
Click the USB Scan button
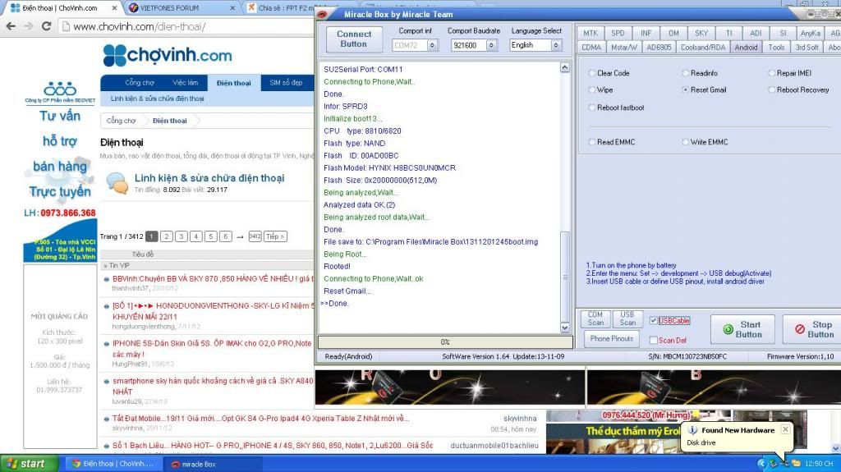(x=627, y=318)
